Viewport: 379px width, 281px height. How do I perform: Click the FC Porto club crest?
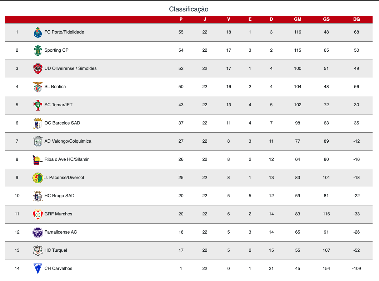pyautogui.click(x=38, y=32)
